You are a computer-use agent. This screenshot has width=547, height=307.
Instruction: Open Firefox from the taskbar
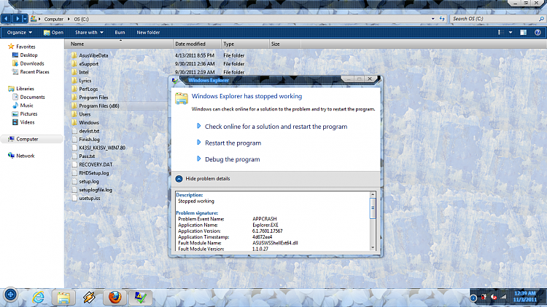click(x=115, y=298)
